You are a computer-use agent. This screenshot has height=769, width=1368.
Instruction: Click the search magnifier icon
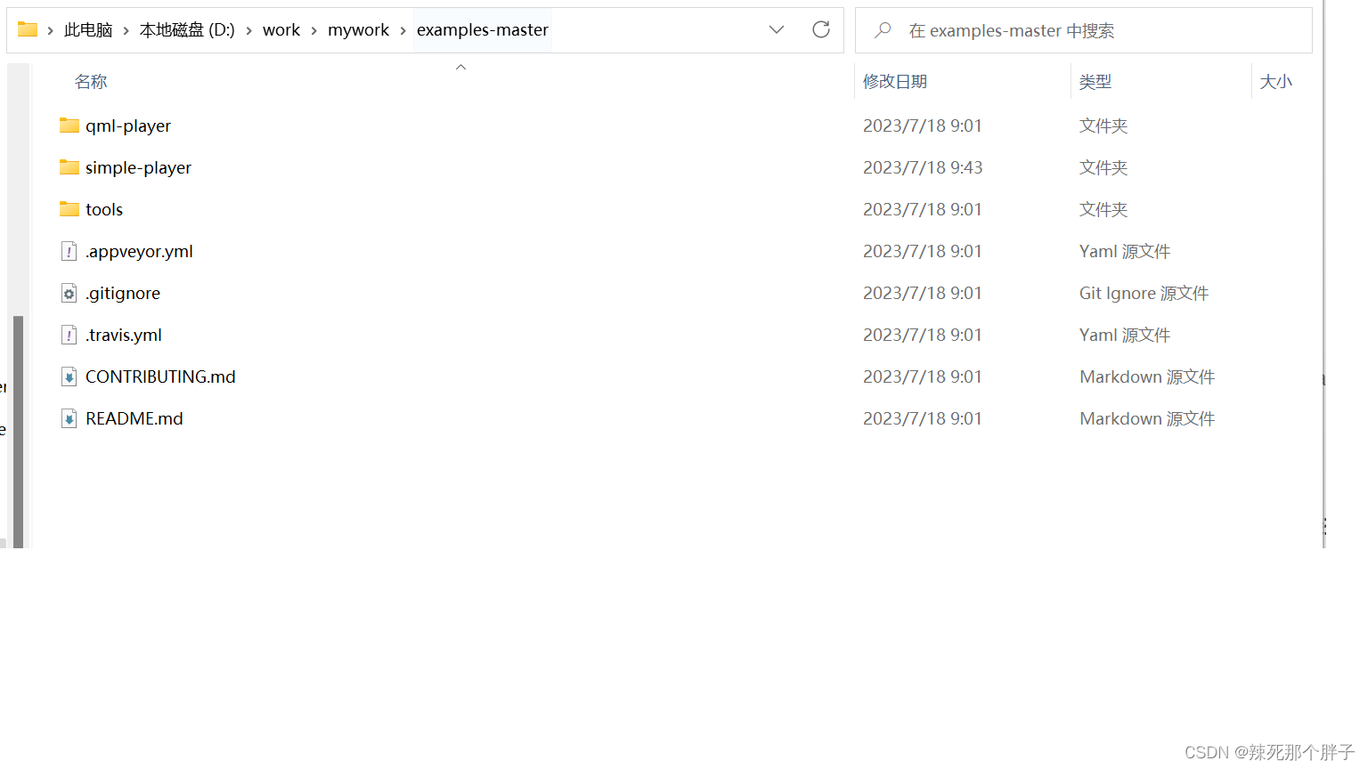(883, 30)
